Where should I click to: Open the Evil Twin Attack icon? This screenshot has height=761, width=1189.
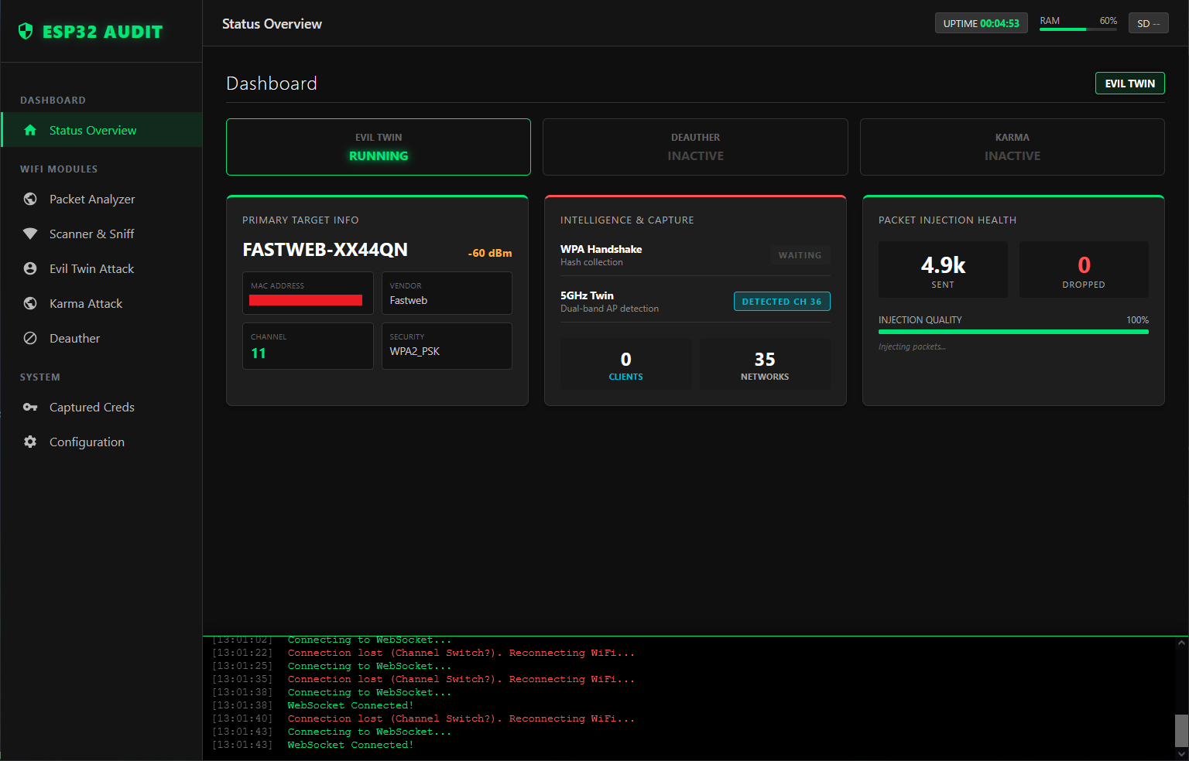(29, 268)
